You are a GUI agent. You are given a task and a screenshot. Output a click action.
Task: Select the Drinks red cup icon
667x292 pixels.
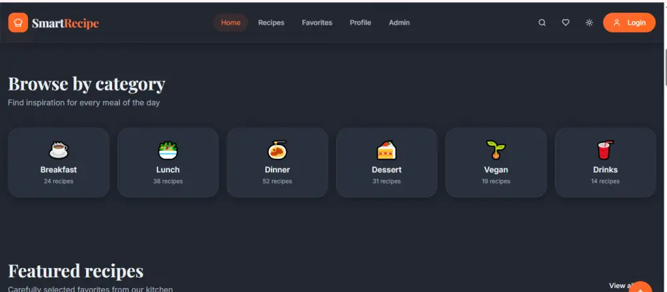click(x=606, y=150)
